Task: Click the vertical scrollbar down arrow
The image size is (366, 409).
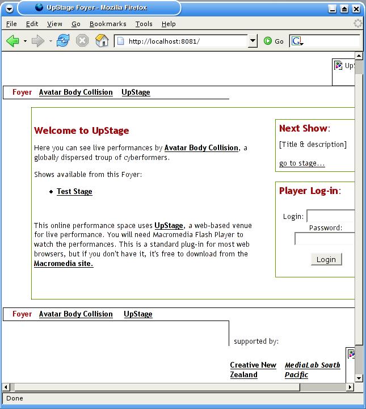Action: [359, 378]
